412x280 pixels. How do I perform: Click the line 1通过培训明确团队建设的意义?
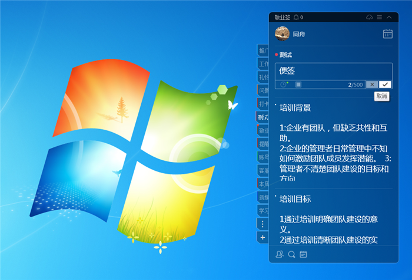[x=328, y=224]
